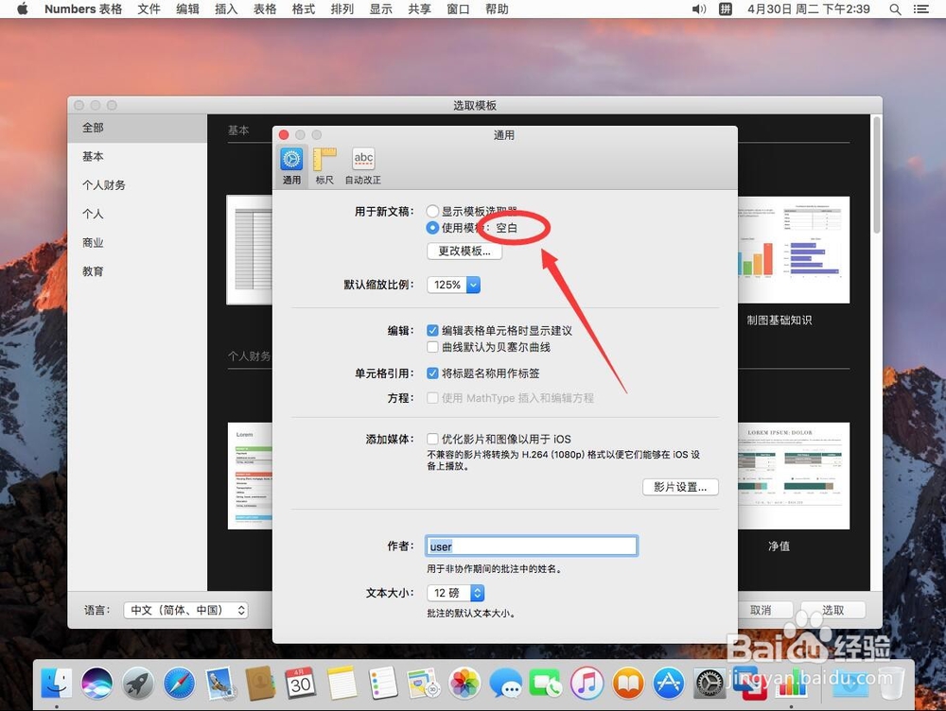
Task: Open the 标尺 (Rulers) preferences pane
Action: pos(324,161)
